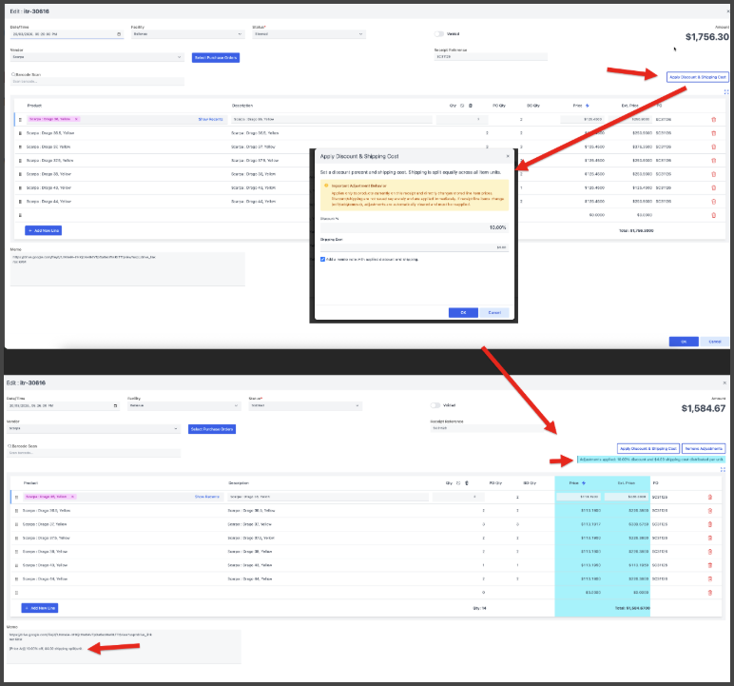Click the expand icon above the upper table
The height and width of the screenshot is (686, 734).
click(726, 92)
